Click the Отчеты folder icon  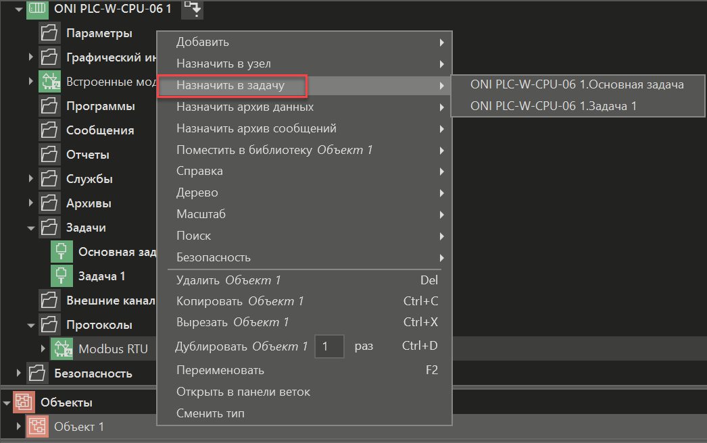pyautogui.click(x=49, y=155)
